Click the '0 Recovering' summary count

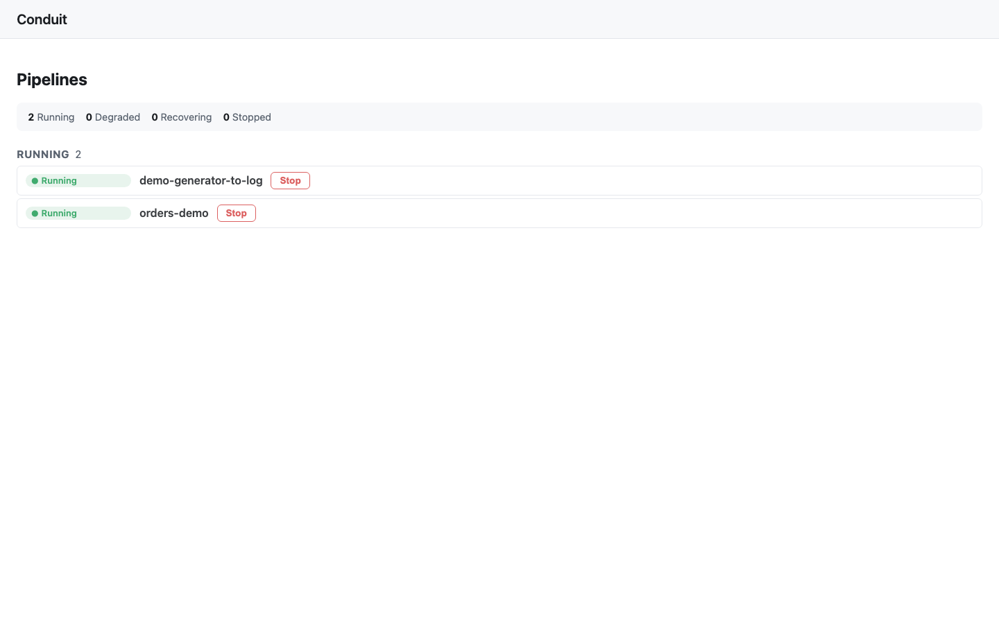[x=182, y=117]
